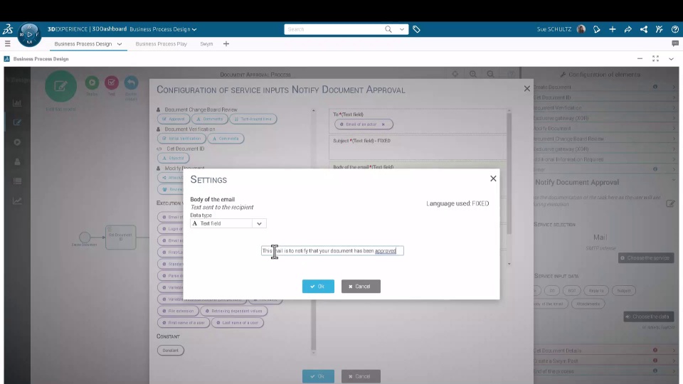Close the Settings dialog with the X
Viewport: 683px width, 384px height.
[x=493, y=178]
